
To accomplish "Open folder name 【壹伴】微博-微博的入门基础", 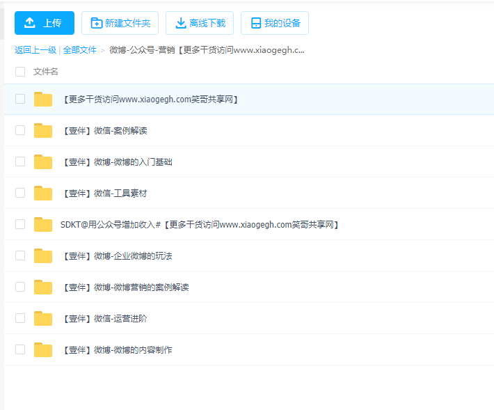I will tap(117, 162).
